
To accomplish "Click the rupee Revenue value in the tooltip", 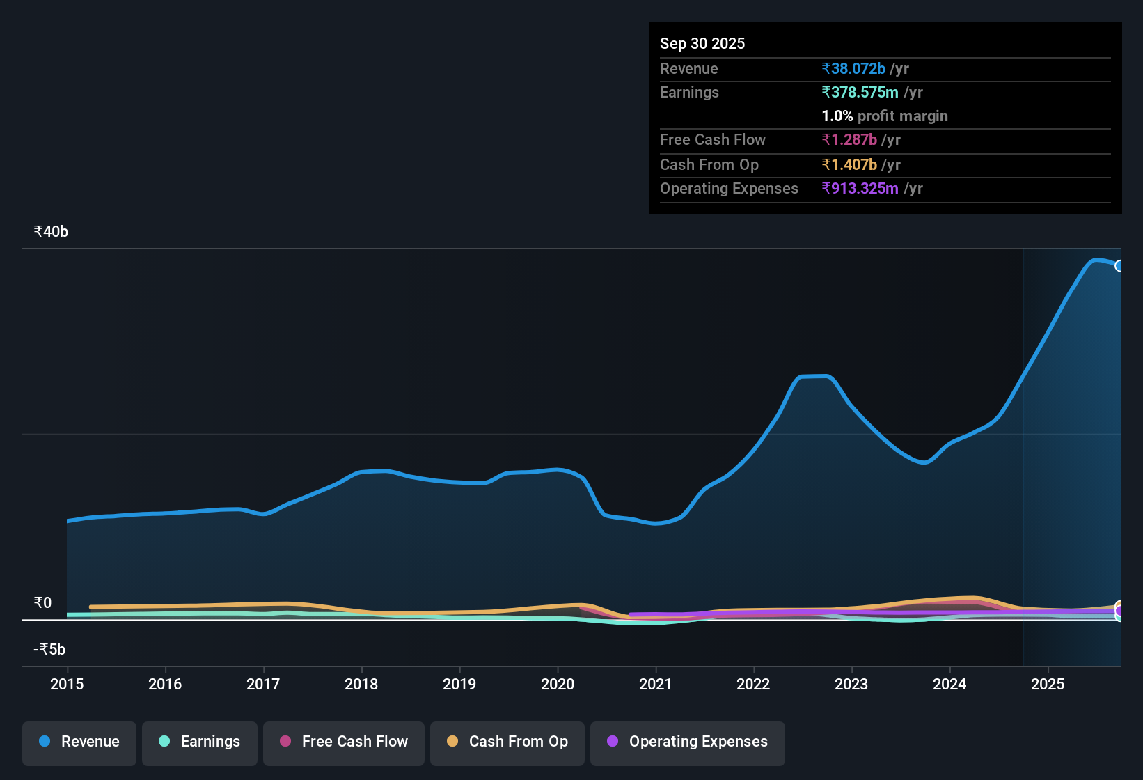I will click(853, 68).
